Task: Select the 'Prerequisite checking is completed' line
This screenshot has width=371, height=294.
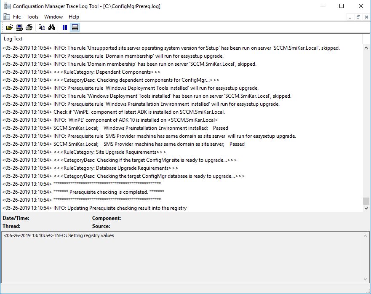Action: pyautogui.click(x=181, y=192)
